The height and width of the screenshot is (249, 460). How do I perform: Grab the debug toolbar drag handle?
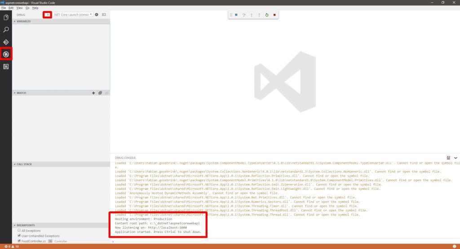pyautogui.click(x=231, y=15)
